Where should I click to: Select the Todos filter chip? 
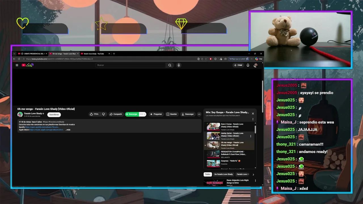click(208, 174)
